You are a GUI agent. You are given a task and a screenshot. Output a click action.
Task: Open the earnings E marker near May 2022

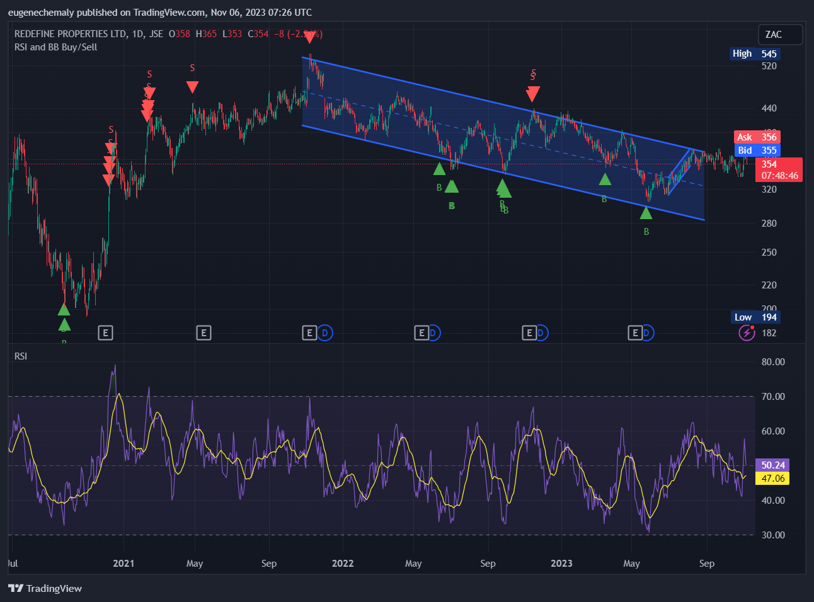tap(421, 332)
